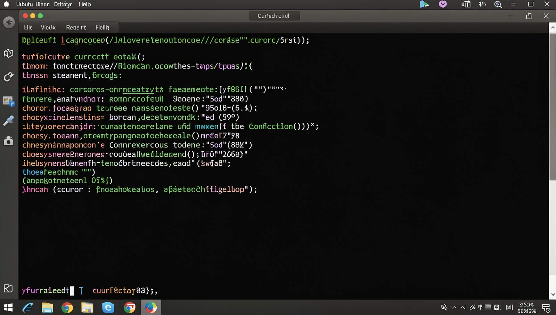The height and width of the screenshot is (315, 556).
Task: Click the scrollbar down arrow
Action: pos(553,295)
